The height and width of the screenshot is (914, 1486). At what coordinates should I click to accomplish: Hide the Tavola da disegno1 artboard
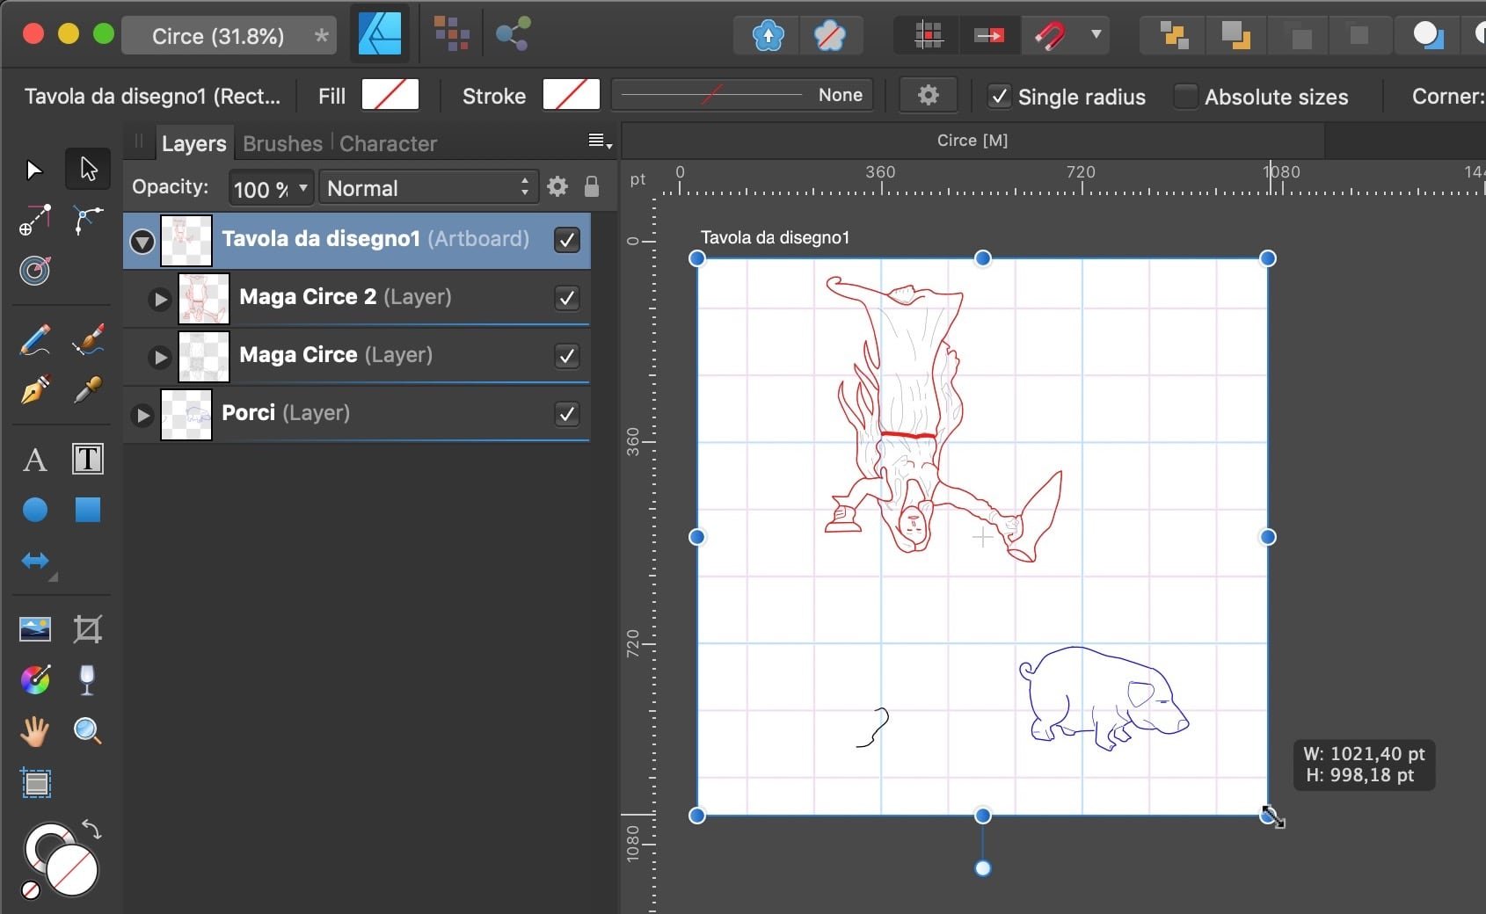click(x=567, y=240)
